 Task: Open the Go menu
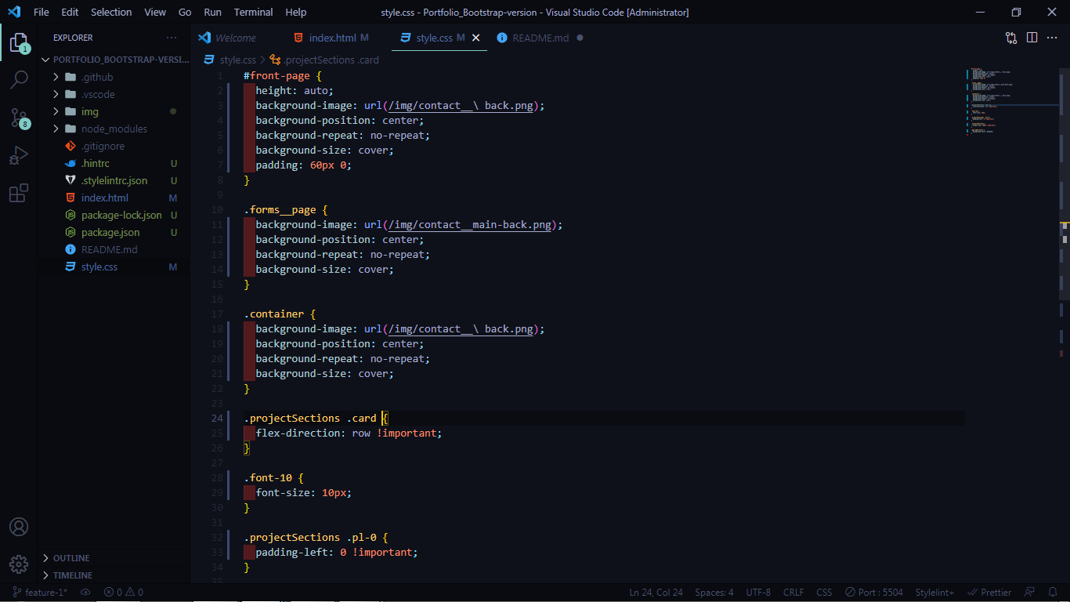tap(185, 12)
